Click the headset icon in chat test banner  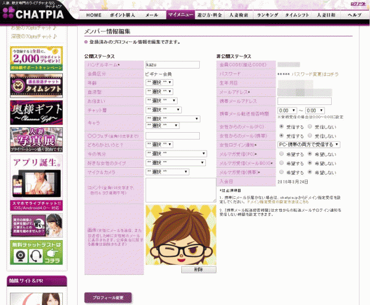pyautogui.click(x=35, y=256)
